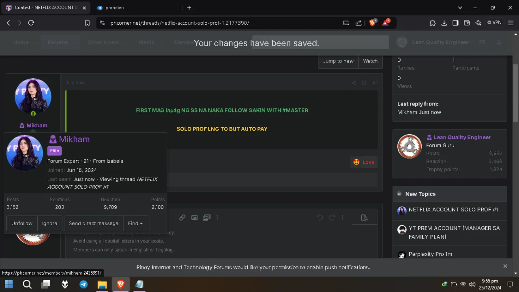Click Mikham's username under post avatar
Image resolution: width=519 pixels, height=292 pixels.
coord(37,126)
